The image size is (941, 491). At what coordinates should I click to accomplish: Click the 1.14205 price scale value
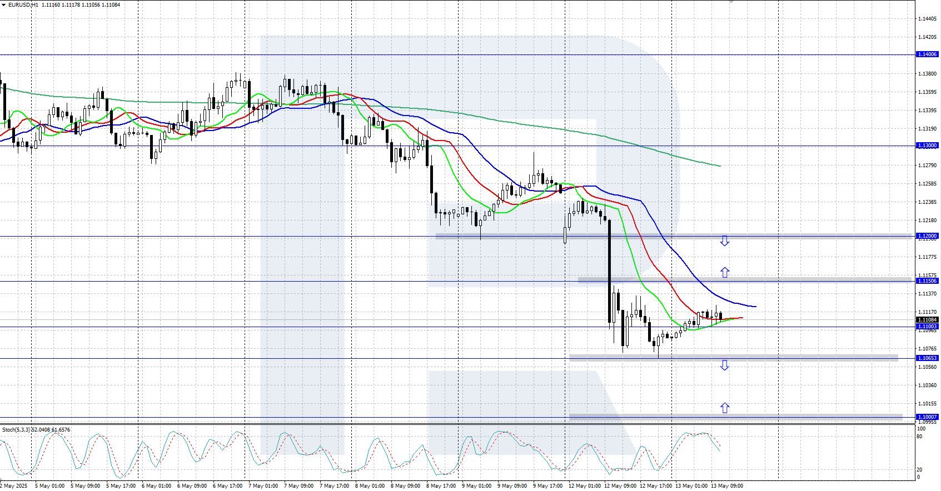point(927,37)
